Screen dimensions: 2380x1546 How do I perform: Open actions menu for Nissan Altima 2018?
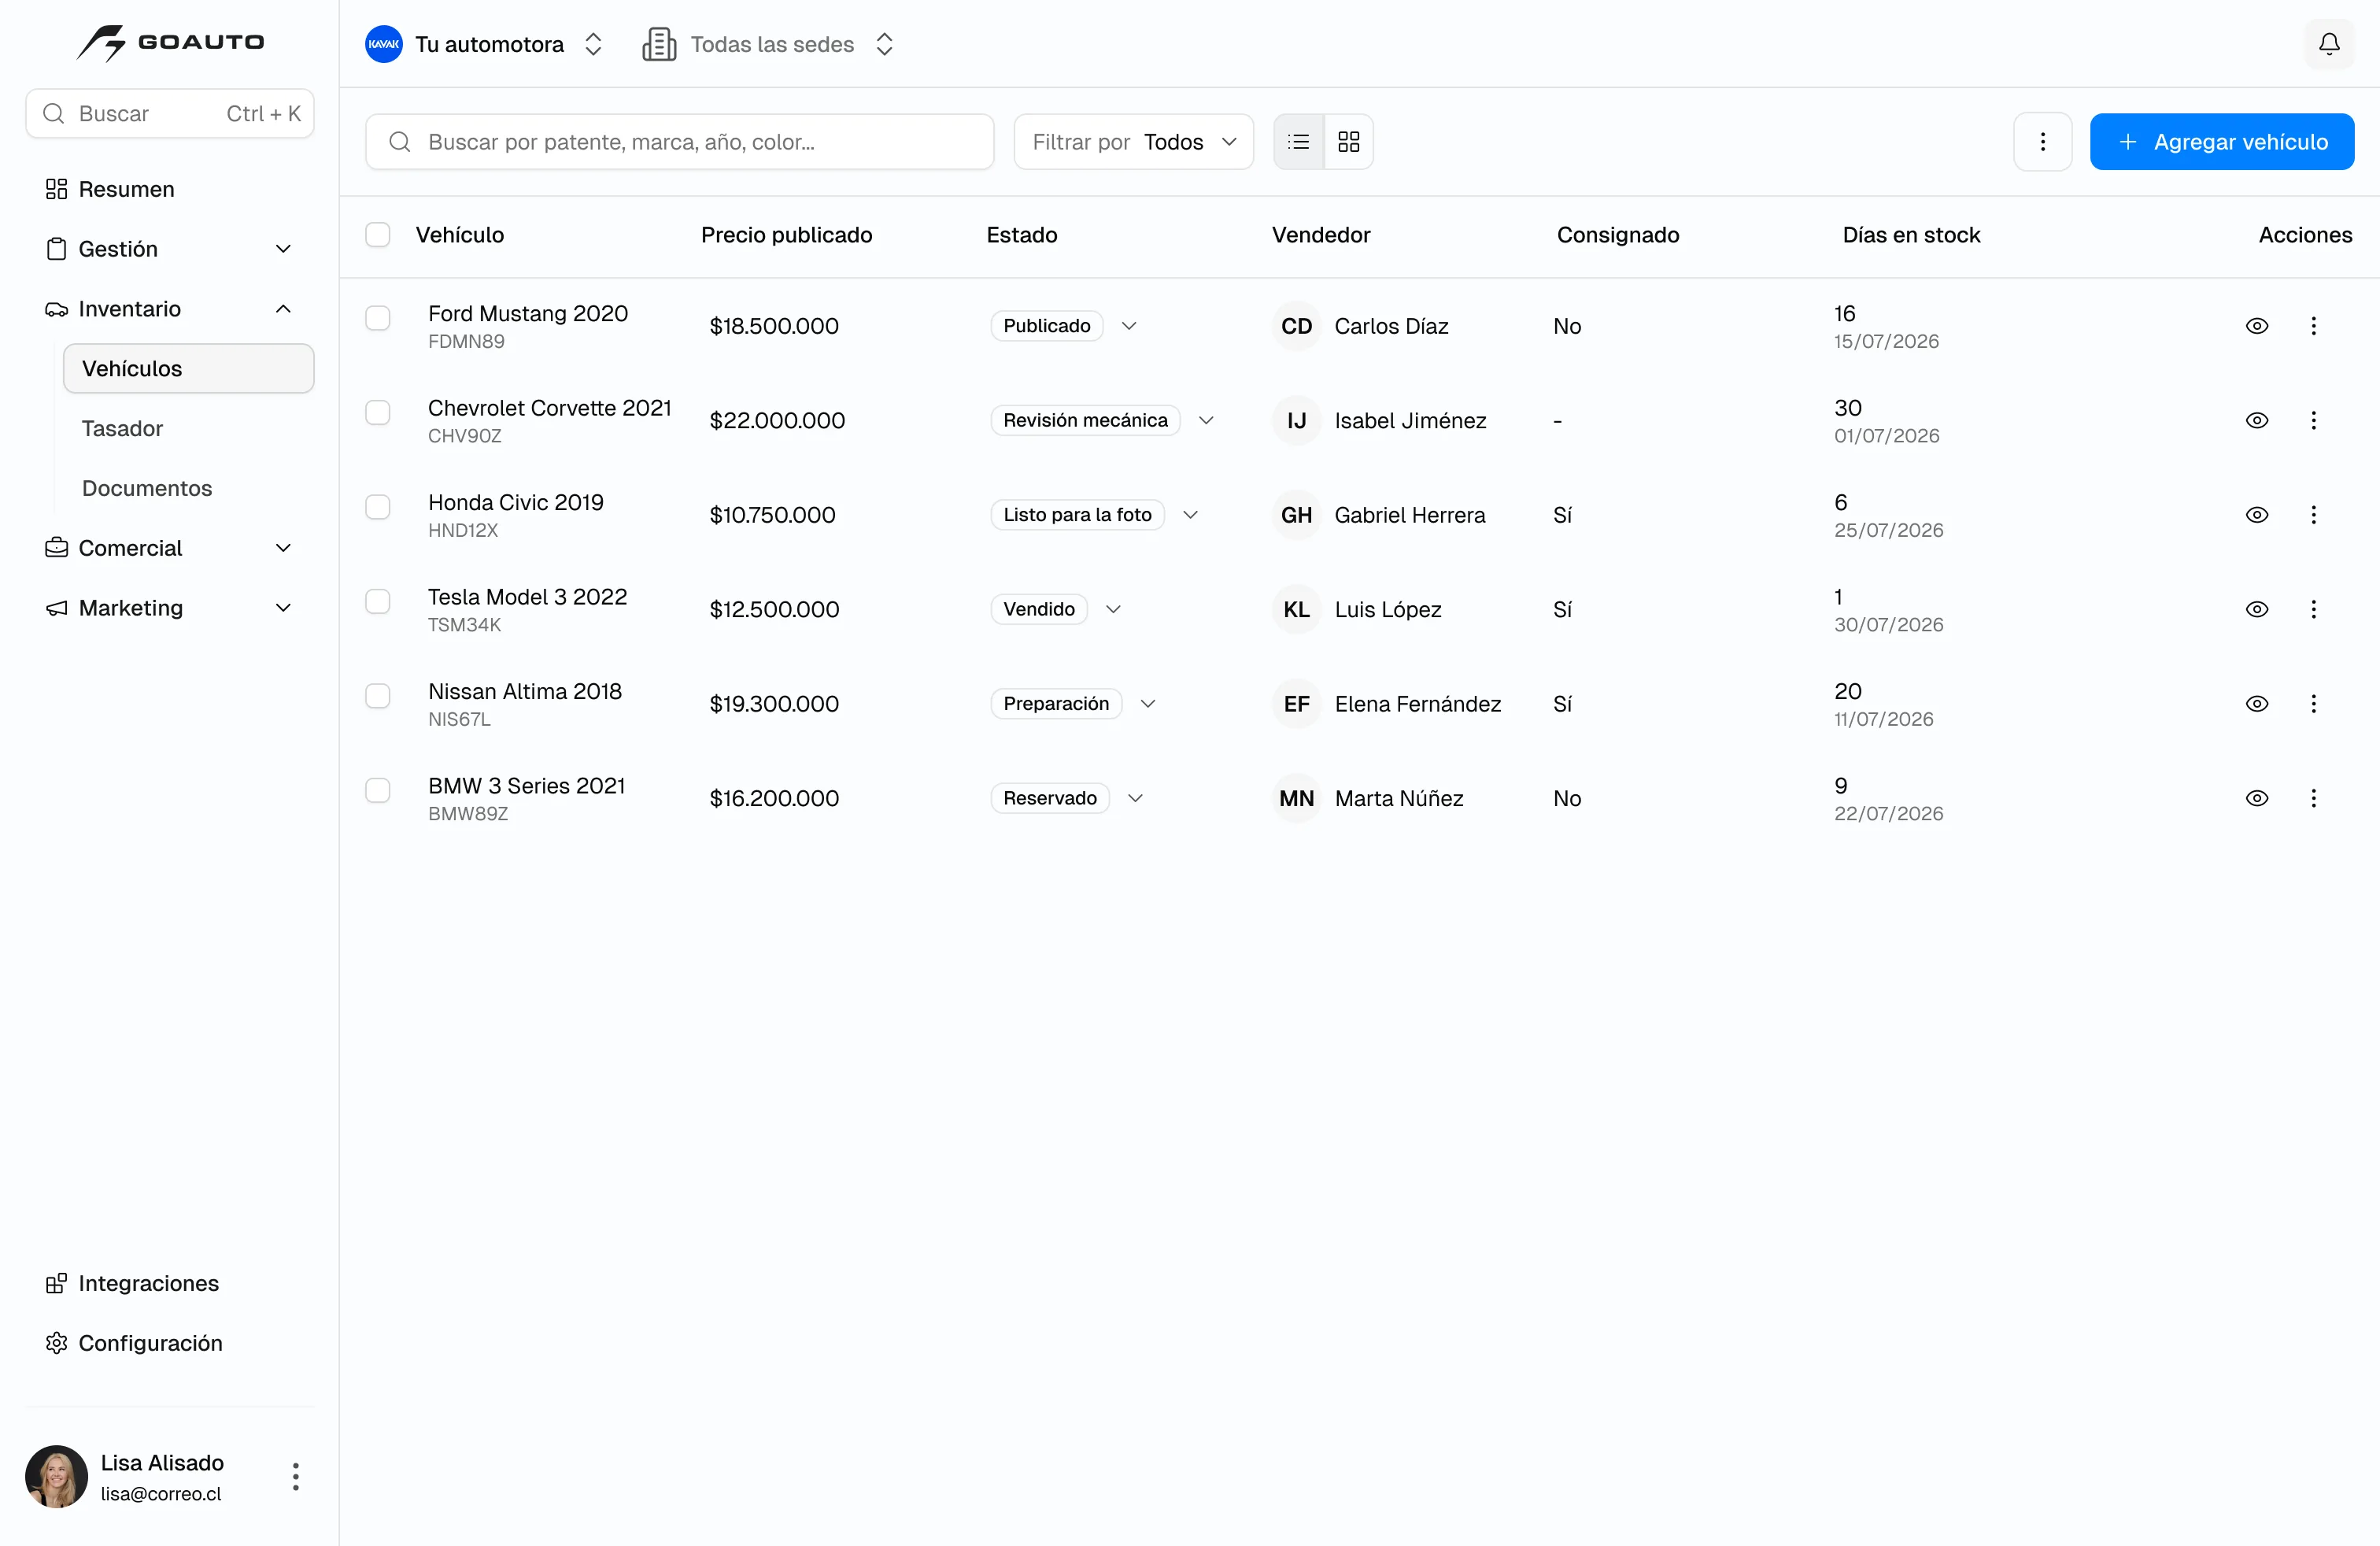[x=2312, y=704]
